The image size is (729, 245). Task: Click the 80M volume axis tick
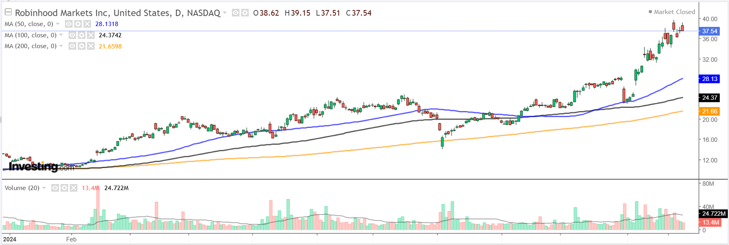708,184
